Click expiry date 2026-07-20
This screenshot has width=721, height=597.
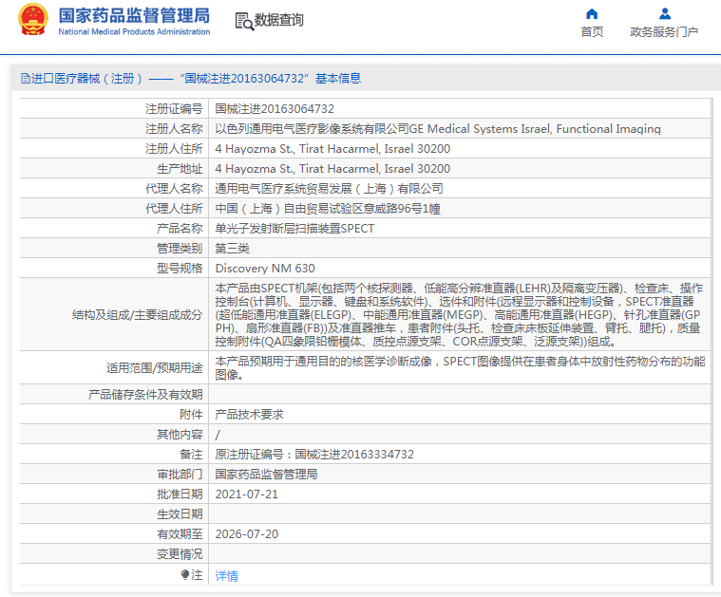(x=246, y=534)
